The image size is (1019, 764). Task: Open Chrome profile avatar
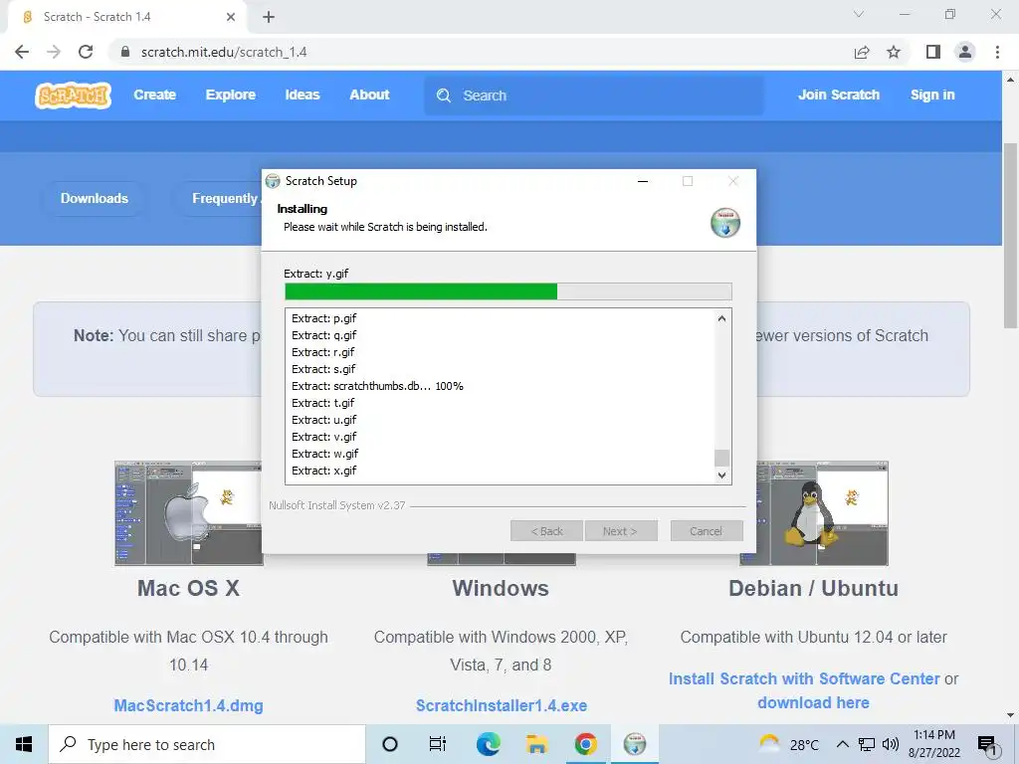click(965, 52)
